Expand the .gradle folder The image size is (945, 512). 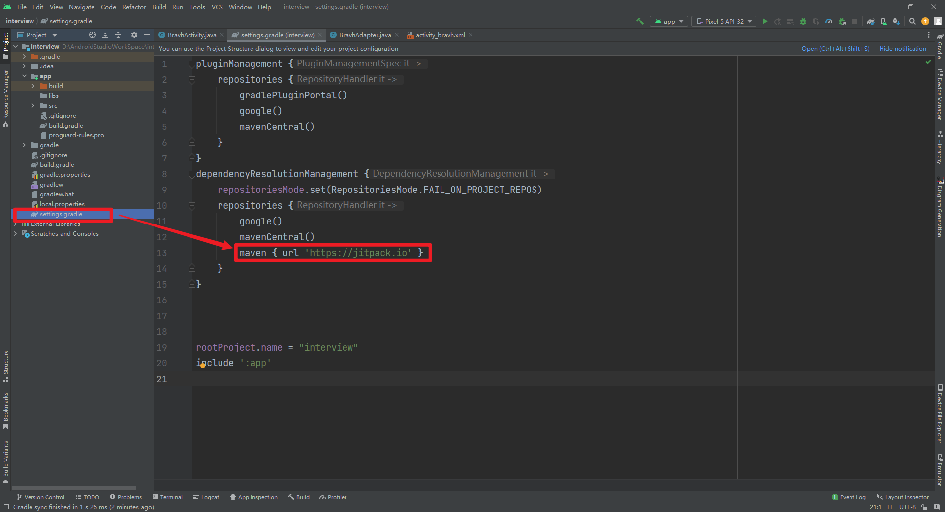pos(24,57)
